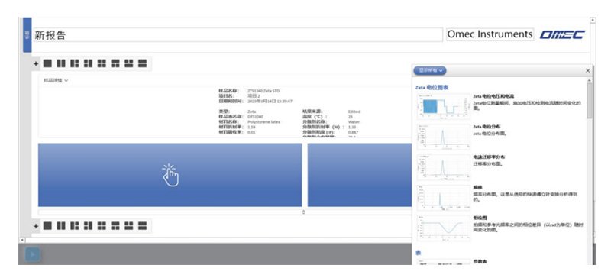Add a row with the upper plus icon
Screen dimensions: 611x278
36,63
